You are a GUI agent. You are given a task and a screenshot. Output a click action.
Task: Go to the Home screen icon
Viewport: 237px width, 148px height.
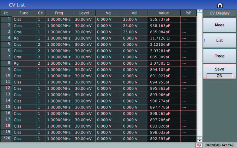(x=220, y=5)
